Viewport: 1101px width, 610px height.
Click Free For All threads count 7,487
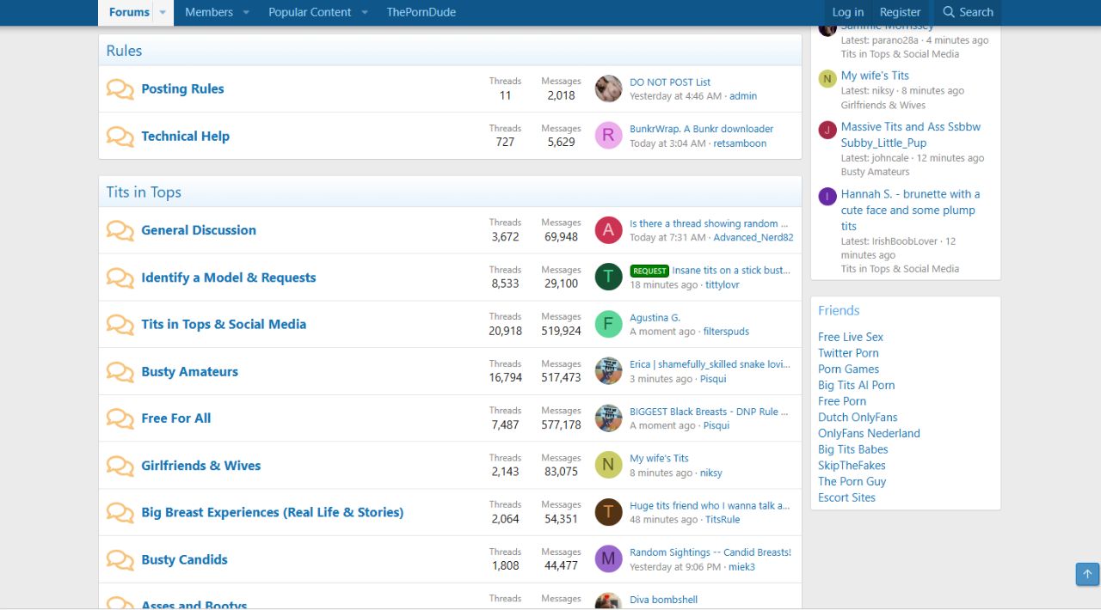505,425
